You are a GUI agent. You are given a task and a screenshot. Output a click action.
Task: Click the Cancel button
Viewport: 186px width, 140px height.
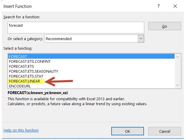pos(165,131)
